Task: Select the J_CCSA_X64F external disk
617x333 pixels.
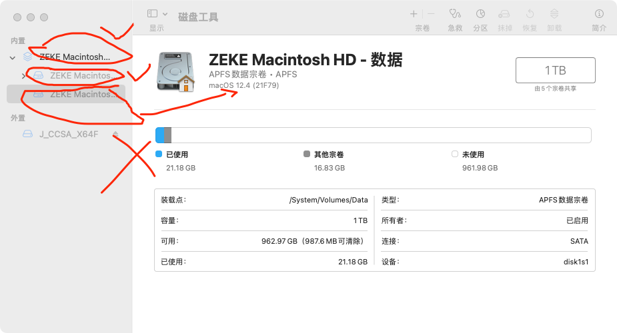Action: point(66,135)
